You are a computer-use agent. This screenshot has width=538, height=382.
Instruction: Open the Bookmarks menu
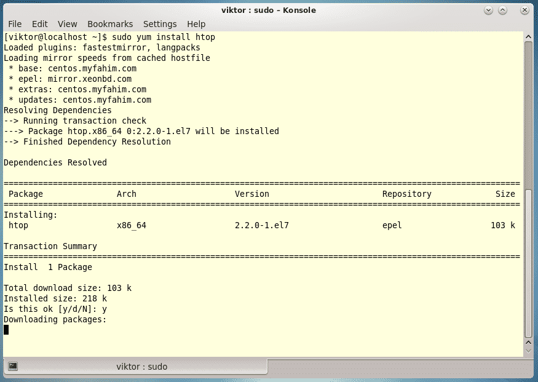tap(110, 24)
